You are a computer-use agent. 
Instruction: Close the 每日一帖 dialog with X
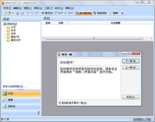(136, 53)
